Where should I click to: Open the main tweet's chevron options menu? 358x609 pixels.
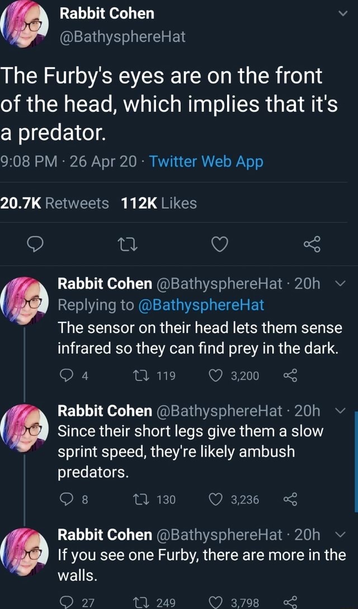tap(343, 13)
